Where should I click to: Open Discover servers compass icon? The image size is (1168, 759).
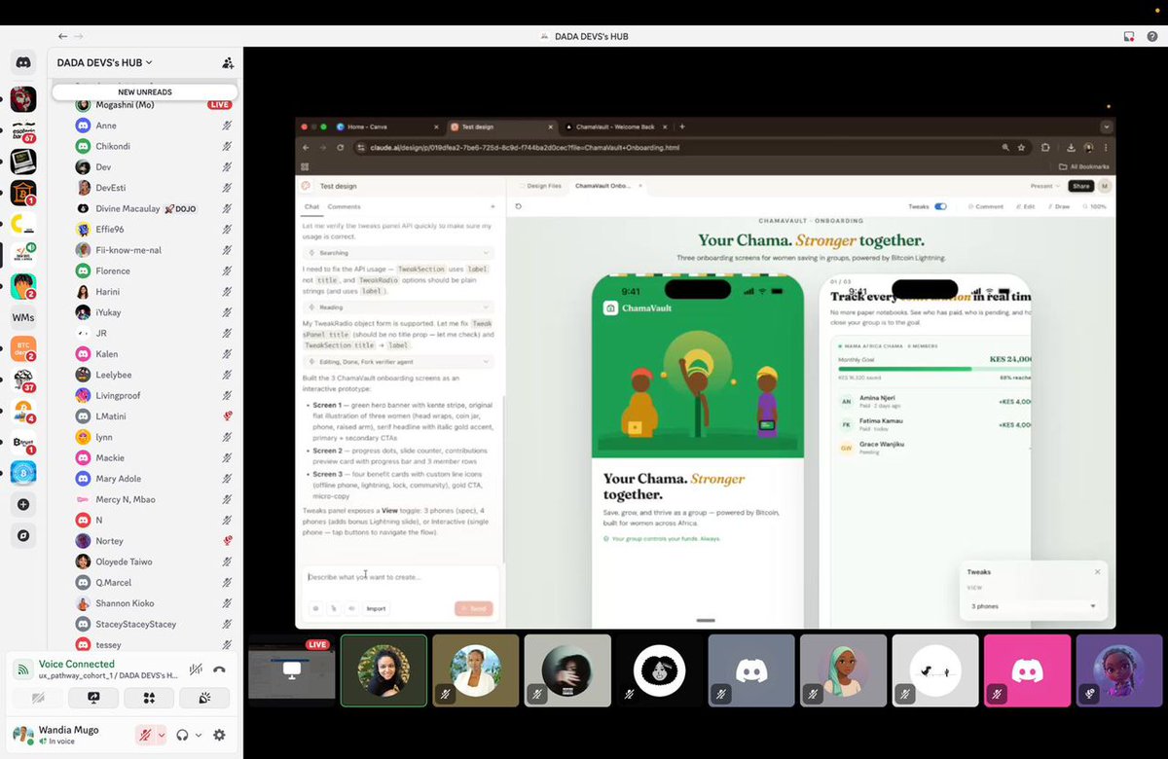point(23,535)
